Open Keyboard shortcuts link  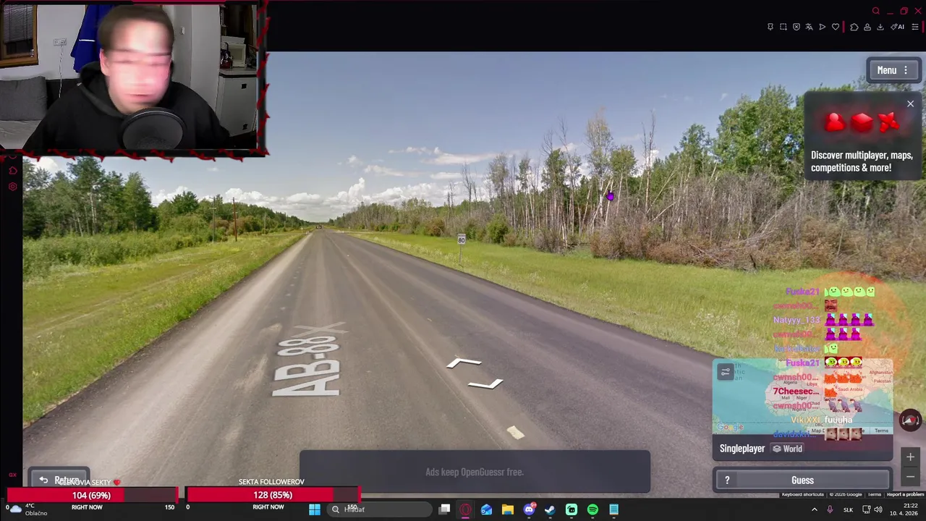point(803,494)
